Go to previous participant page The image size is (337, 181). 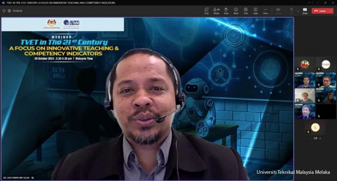[310, 138]
